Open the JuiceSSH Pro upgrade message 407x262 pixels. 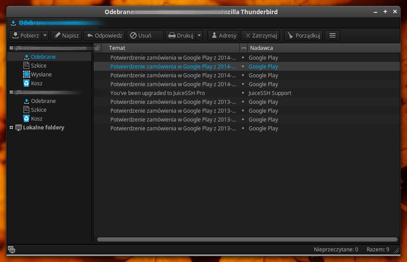point(157,93)
